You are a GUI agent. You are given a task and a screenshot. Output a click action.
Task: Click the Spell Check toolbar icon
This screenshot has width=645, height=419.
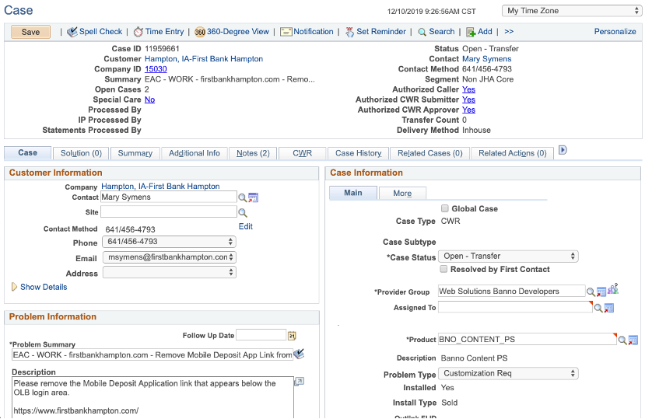72,32
